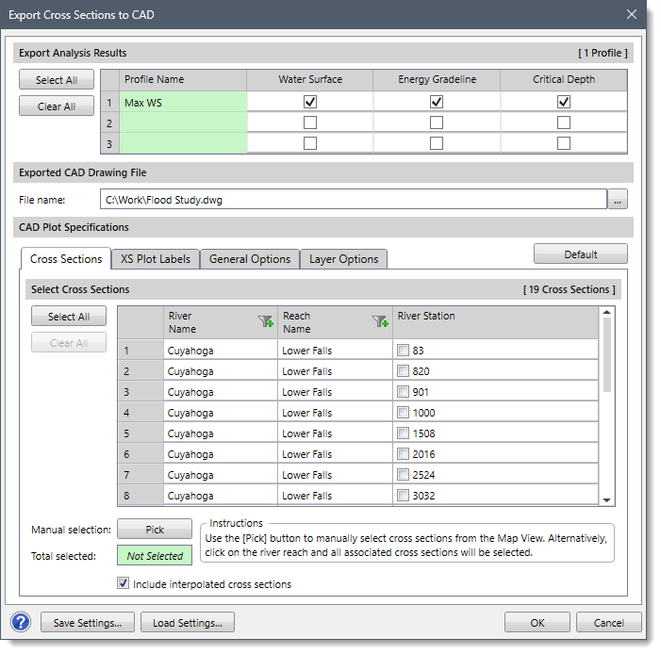
Task: Click row header 8 in cross sections table
Action: pos(140,496)
